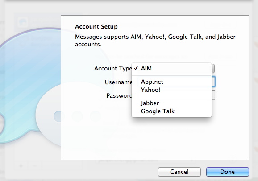The width and height of the screenshot is (258, 181).
Task: Focus the Password text field
Action: click(213, 95)
